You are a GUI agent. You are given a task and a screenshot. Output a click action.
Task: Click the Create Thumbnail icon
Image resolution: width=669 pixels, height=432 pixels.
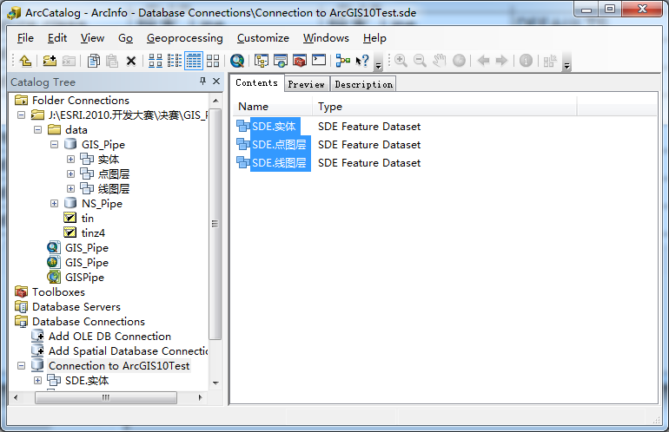[550, 61]
